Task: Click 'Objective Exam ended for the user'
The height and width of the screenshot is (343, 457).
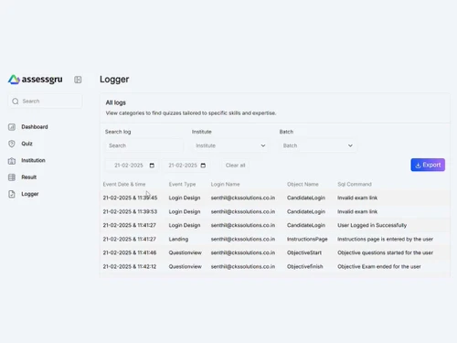Action: coord(379,266)
